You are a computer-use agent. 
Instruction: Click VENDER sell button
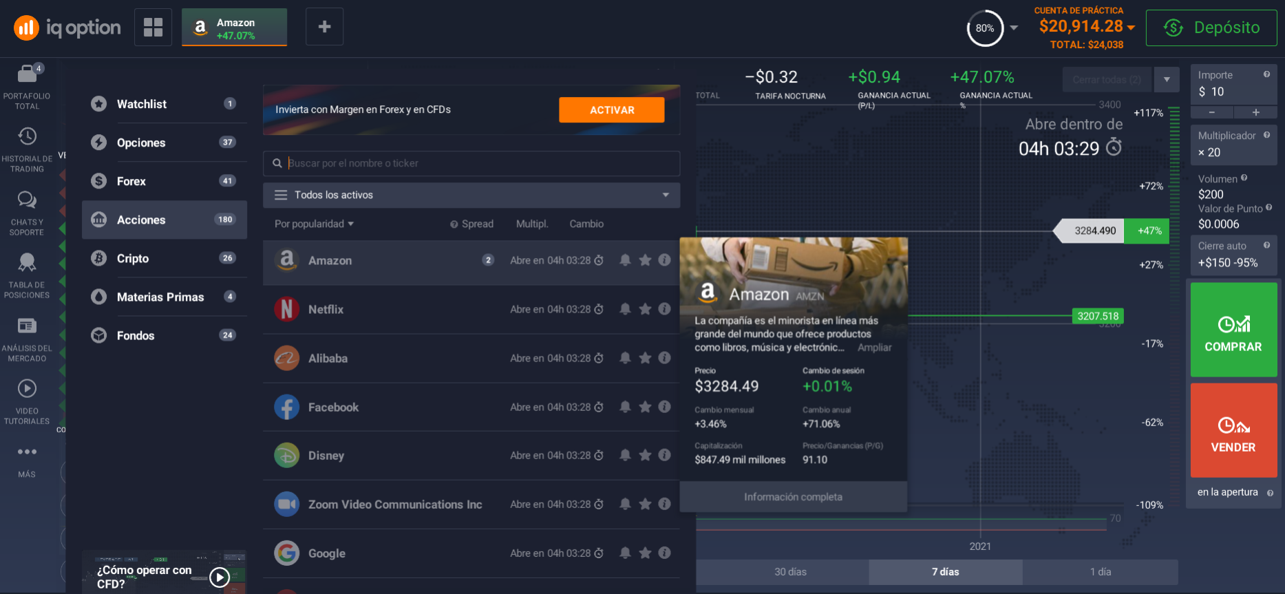coord(1233,430)
